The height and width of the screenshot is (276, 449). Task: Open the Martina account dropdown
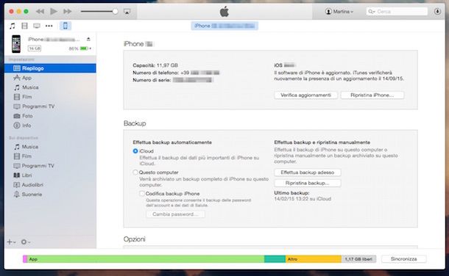(x=339, y=12)
